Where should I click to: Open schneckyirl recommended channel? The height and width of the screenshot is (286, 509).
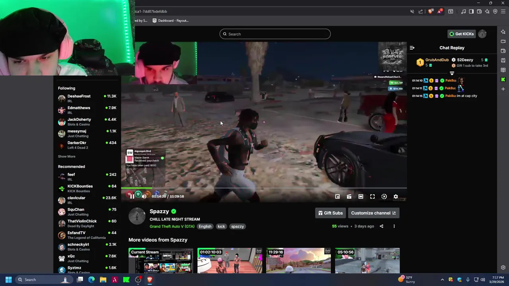[87, 247]
